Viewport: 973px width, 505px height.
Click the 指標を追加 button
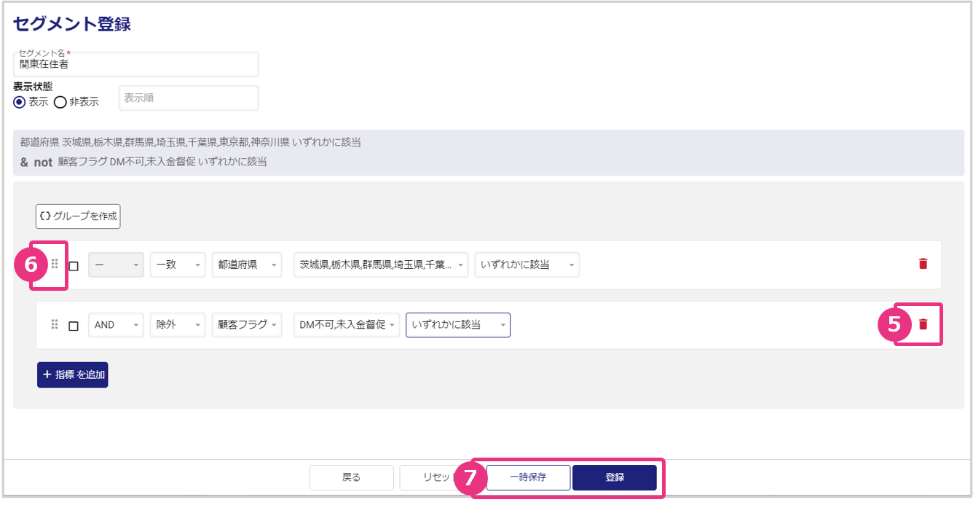click(73, 375)
